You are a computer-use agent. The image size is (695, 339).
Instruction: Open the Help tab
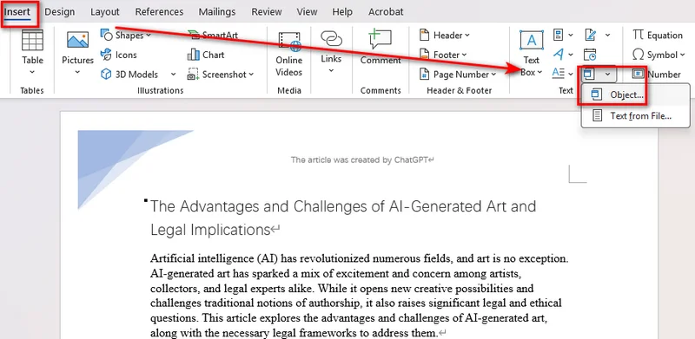[x=342, y=12]
